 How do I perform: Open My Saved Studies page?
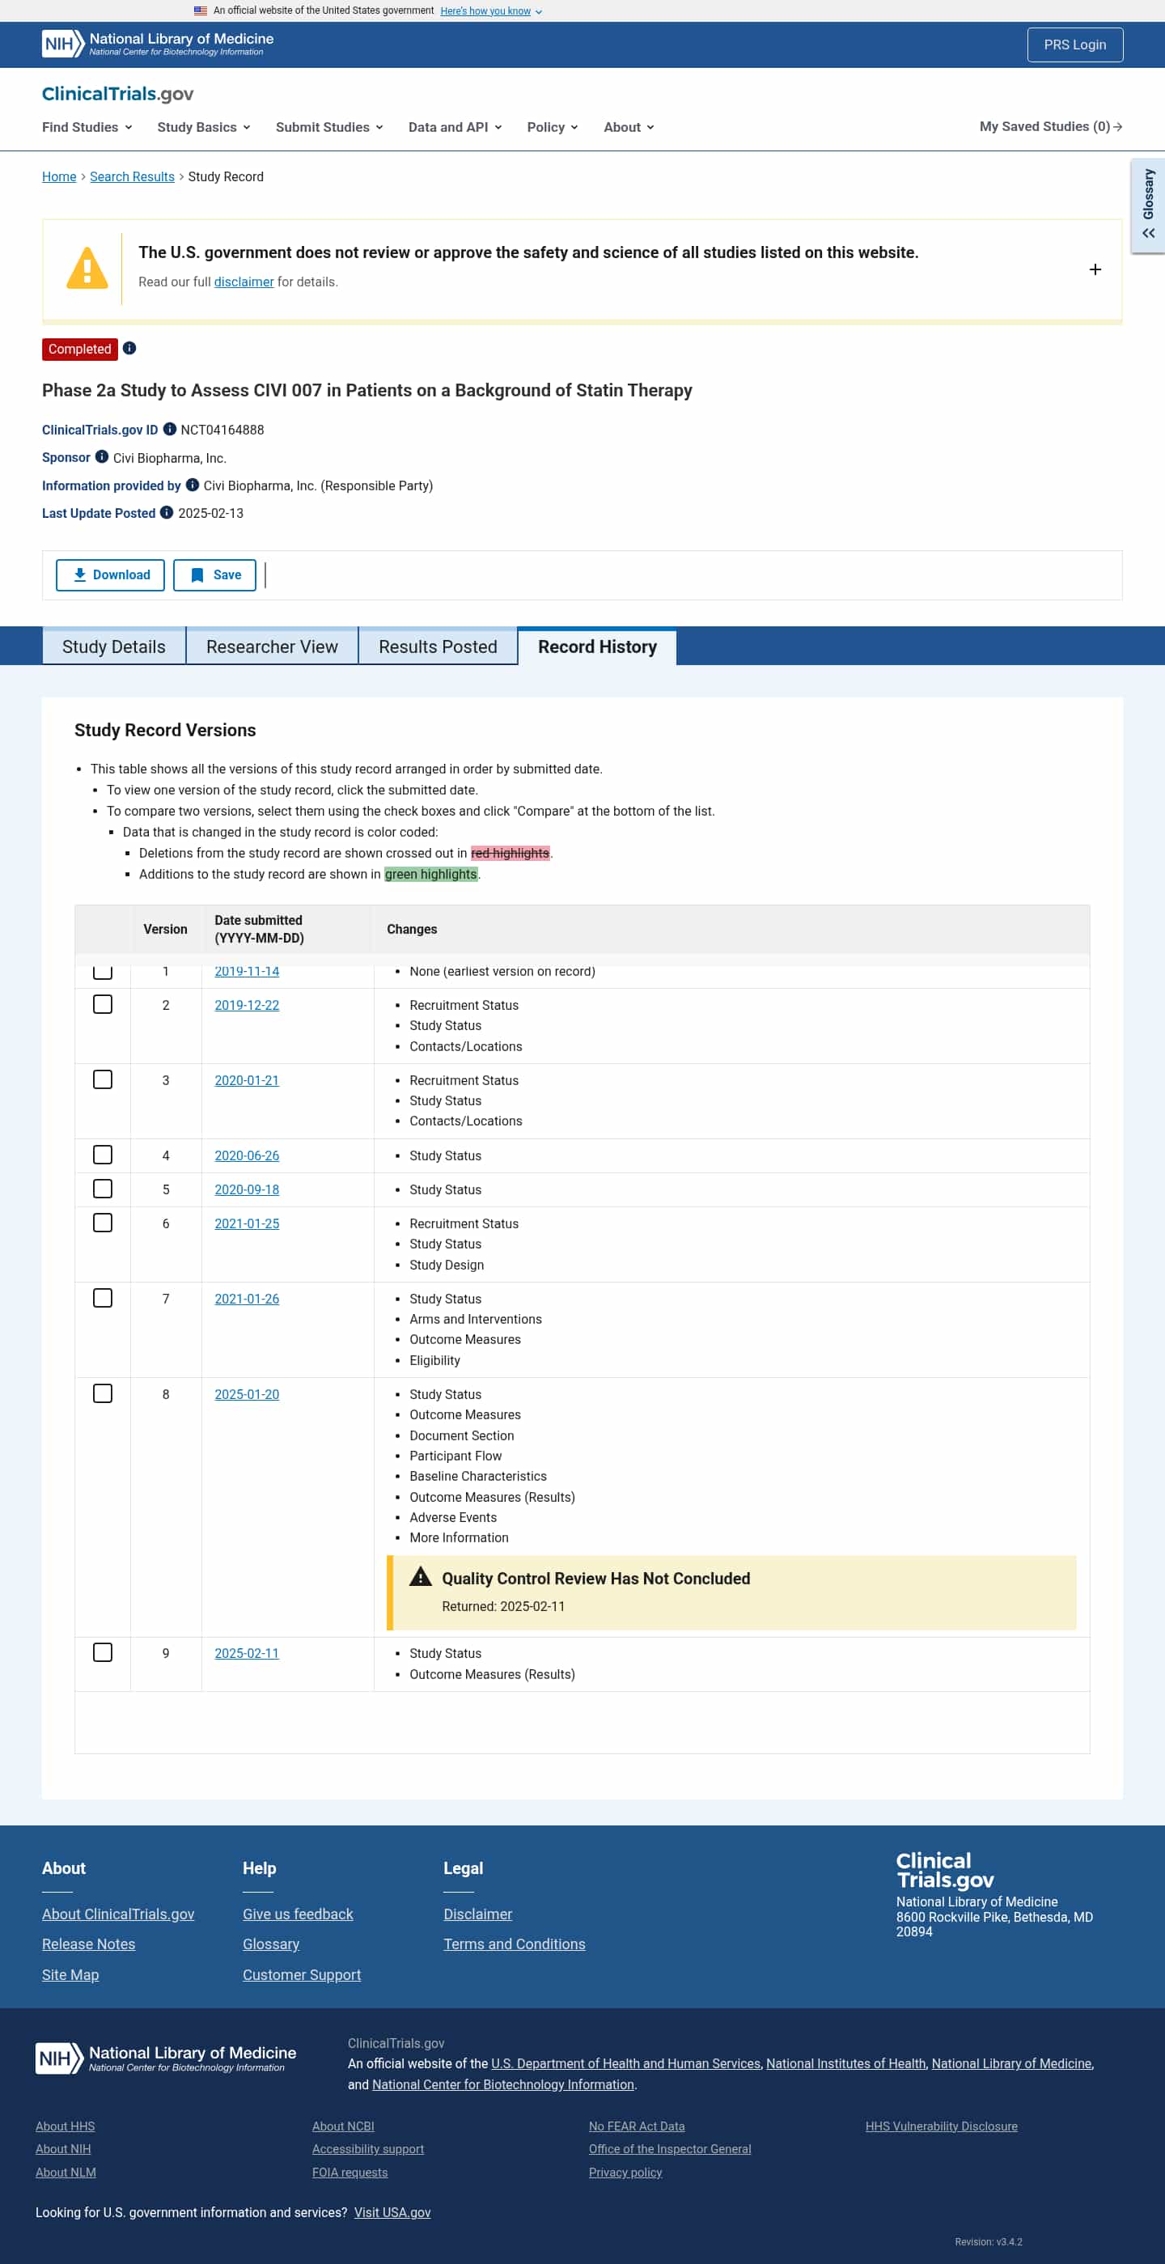coord(1050,126)
